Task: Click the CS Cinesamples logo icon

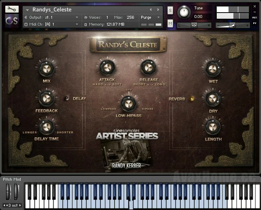Action: tap(11, 21)
